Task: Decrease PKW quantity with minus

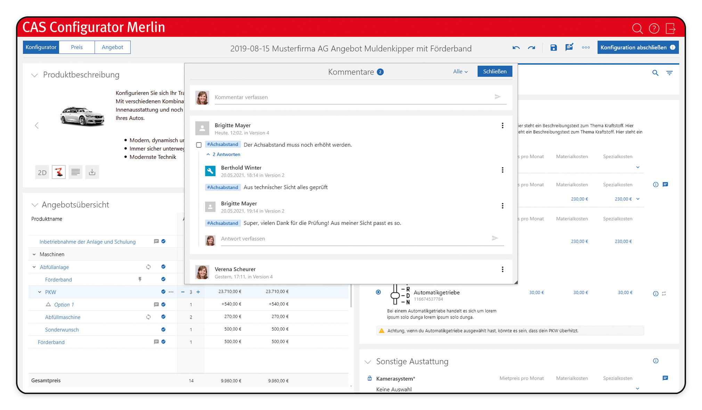Action: point(183,292)
